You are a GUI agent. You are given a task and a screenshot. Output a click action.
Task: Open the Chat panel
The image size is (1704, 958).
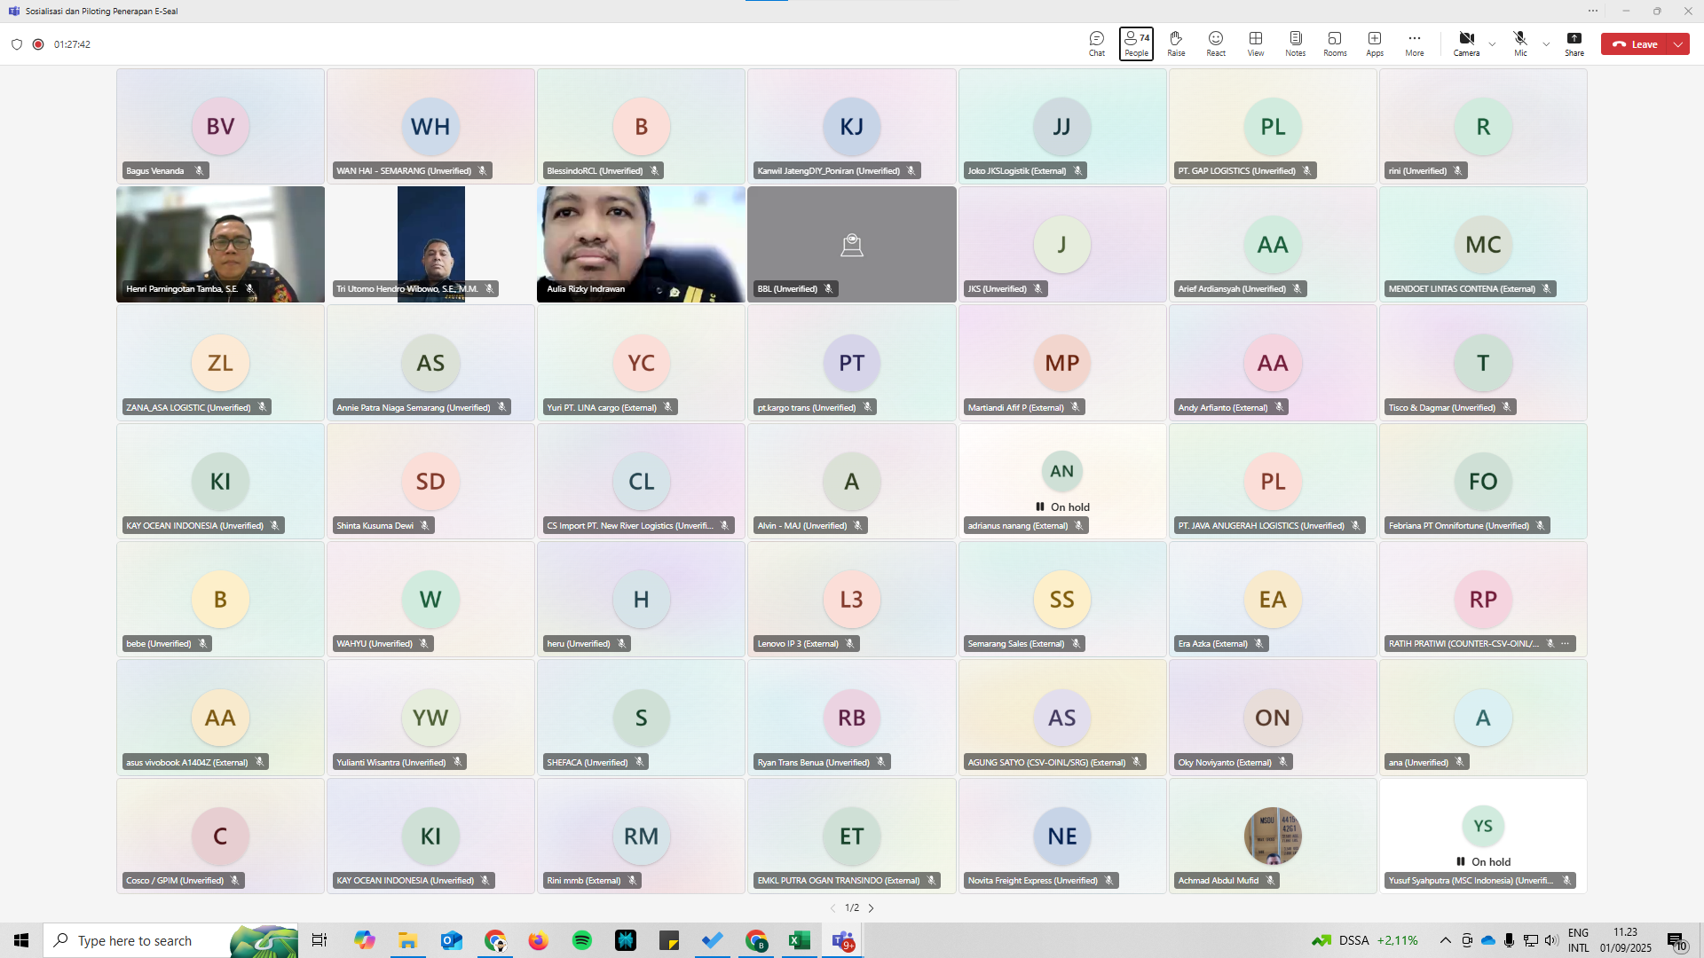pyautogui.click(x=1097, y=43)
